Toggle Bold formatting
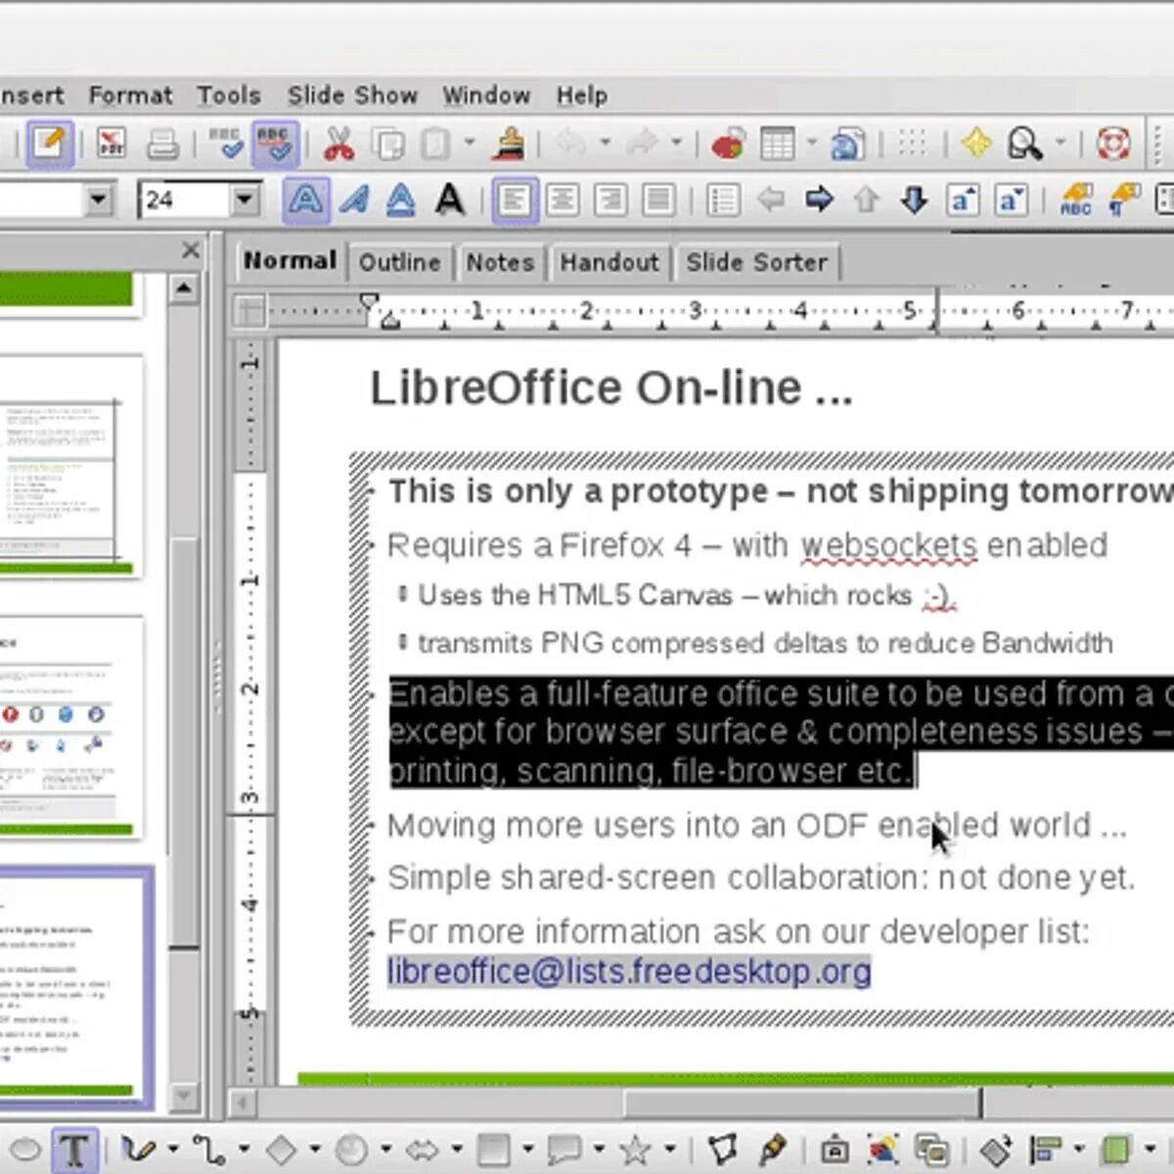 [305, 201]
